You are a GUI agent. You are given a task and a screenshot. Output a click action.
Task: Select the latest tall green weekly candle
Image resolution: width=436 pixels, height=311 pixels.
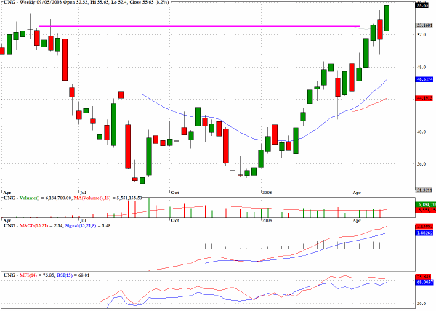387,18
